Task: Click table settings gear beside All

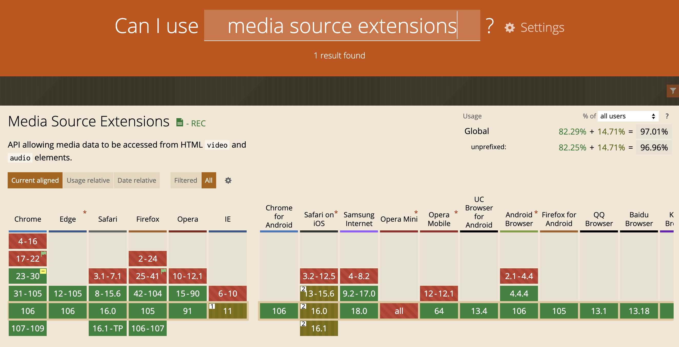Action: [228, 180]
